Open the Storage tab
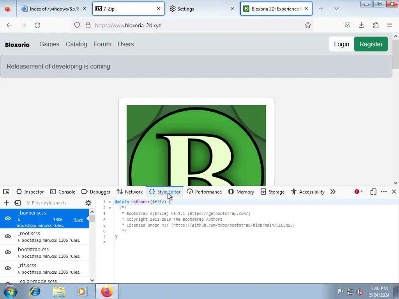 tap(272, 192)
